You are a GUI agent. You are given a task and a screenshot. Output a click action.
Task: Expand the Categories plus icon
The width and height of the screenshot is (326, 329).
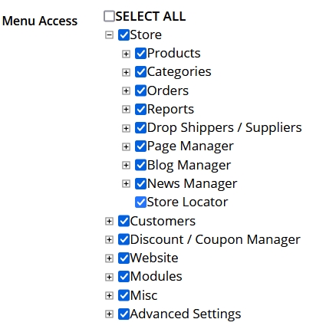(x=126, y=72)
